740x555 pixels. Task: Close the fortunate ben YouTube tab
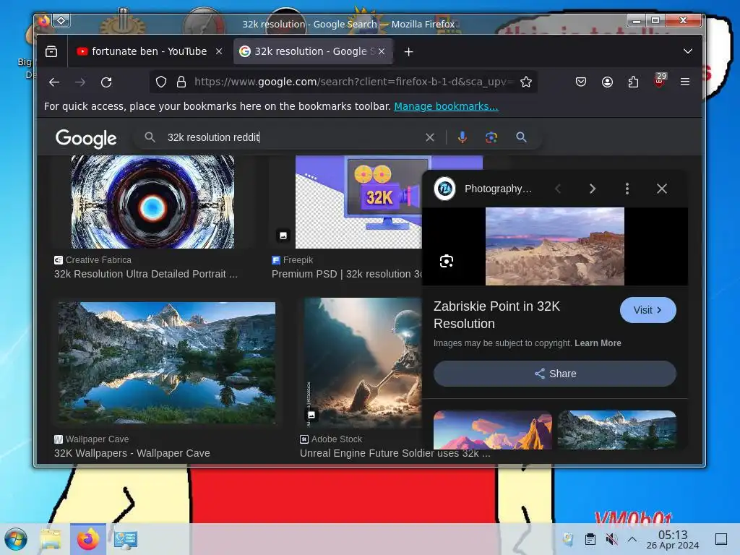click(219, 51)
